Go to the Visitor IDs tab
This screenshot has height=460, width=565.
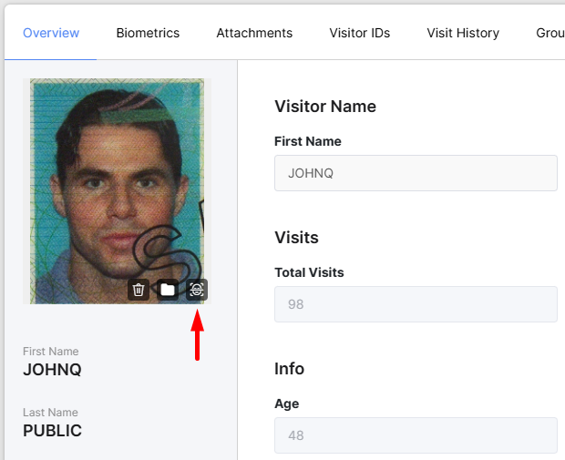click(360, 33)
